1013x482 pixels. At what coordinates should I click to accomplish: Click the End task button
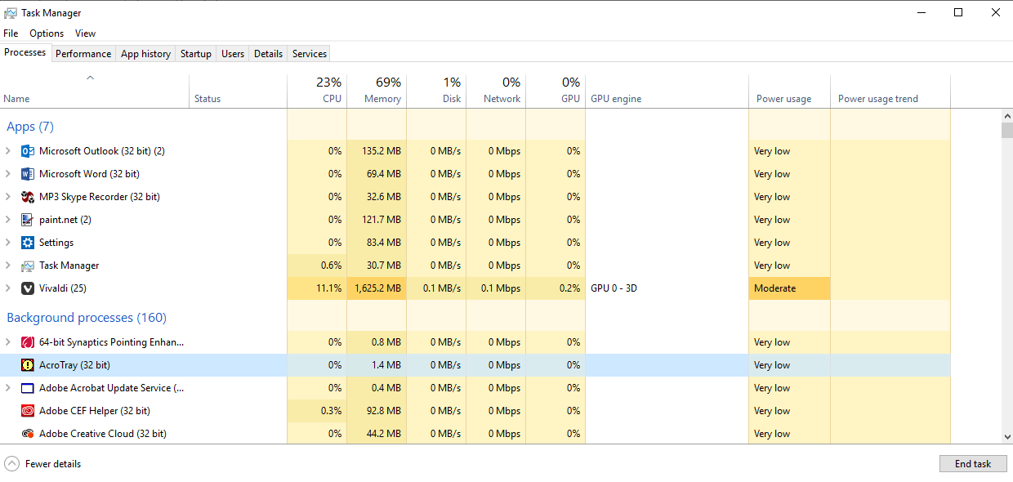coord(973,463)
